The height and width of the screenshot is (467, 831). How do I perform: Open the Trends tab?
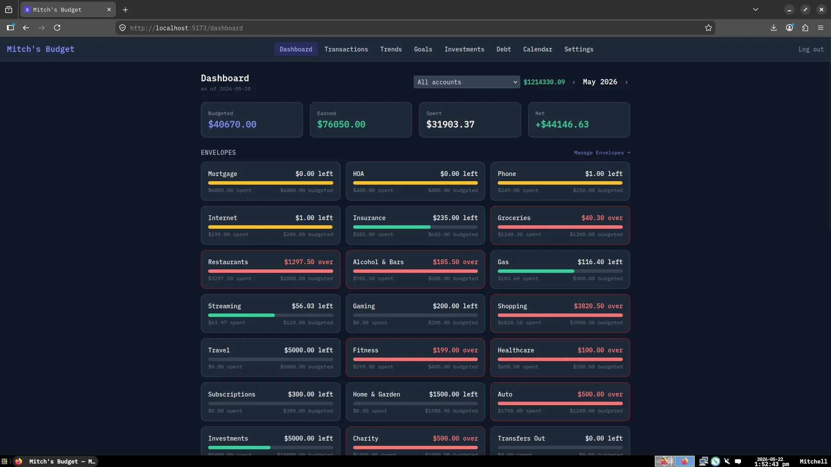[391, 49]
